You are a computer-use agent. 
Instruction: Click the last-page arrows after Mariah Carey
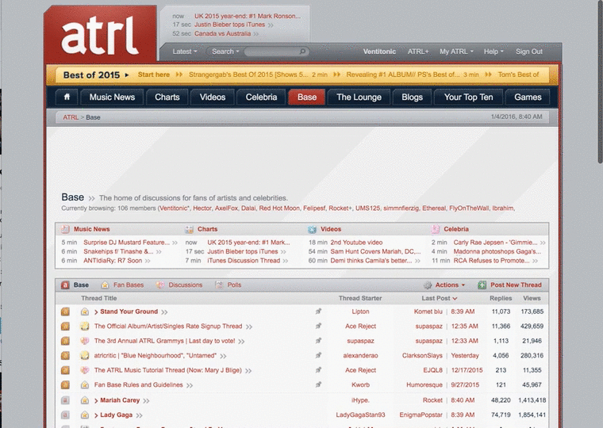pyautogui.click(x=146, y=401)
